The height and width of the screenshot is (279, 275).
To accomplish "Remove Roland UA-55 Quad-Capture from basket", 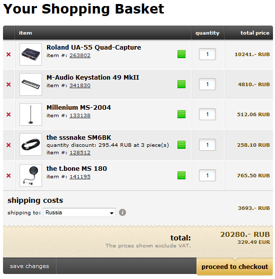I will click(x=8, y=54).
